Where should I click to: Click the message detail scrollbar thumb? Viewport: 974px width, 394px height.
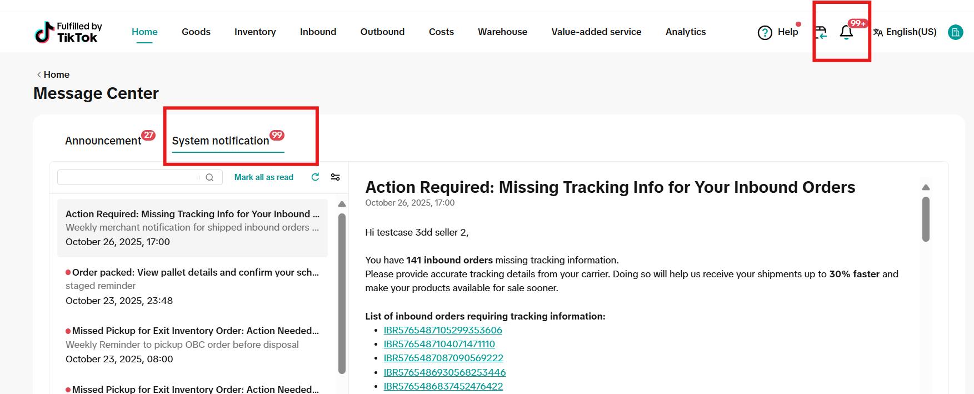(926, 219)
